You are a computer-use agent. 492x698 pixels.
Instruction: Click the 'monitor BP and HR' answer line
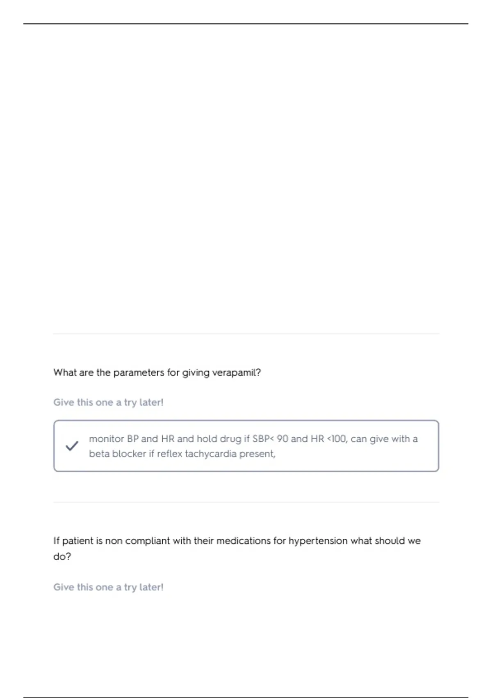tap(253, 439)
